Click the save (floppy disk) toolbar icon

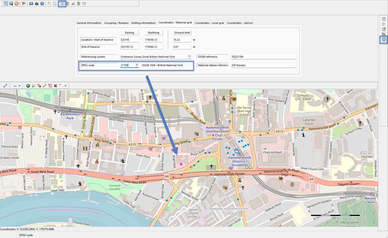tap(11, 3)
